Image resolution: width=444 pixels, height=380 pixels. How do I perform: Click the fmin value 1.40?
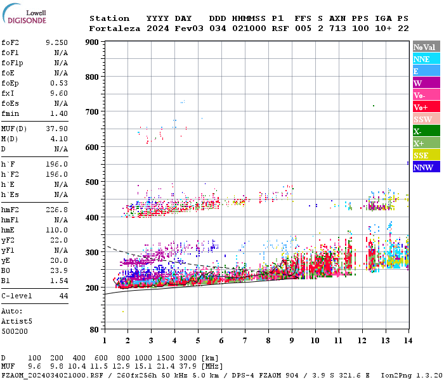(x=59, y=113)
